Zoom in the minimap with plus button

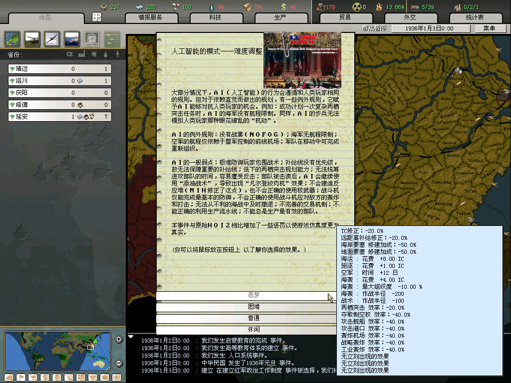[x=119, y=339]
